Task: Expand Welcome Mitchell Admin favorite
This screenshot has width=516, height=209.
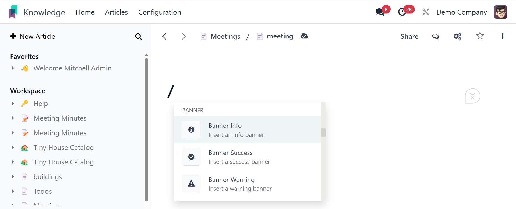Action: pos(13,68)
